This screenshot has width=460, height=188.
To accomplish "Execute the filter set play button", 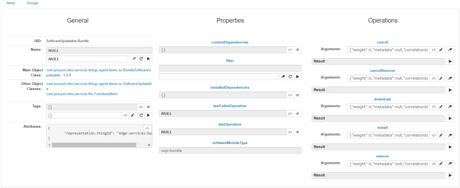I will 298,76.
